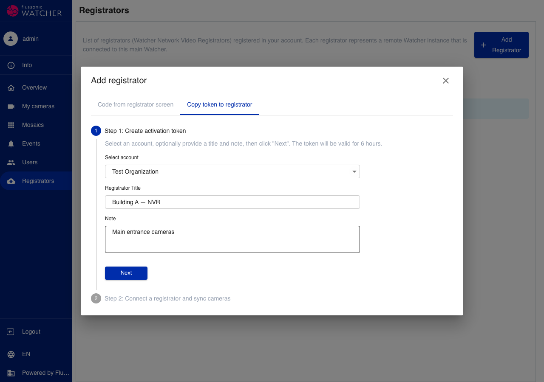Click the My cameras camera icon
The image size is (544, 382).
click(x=11, y=107)
